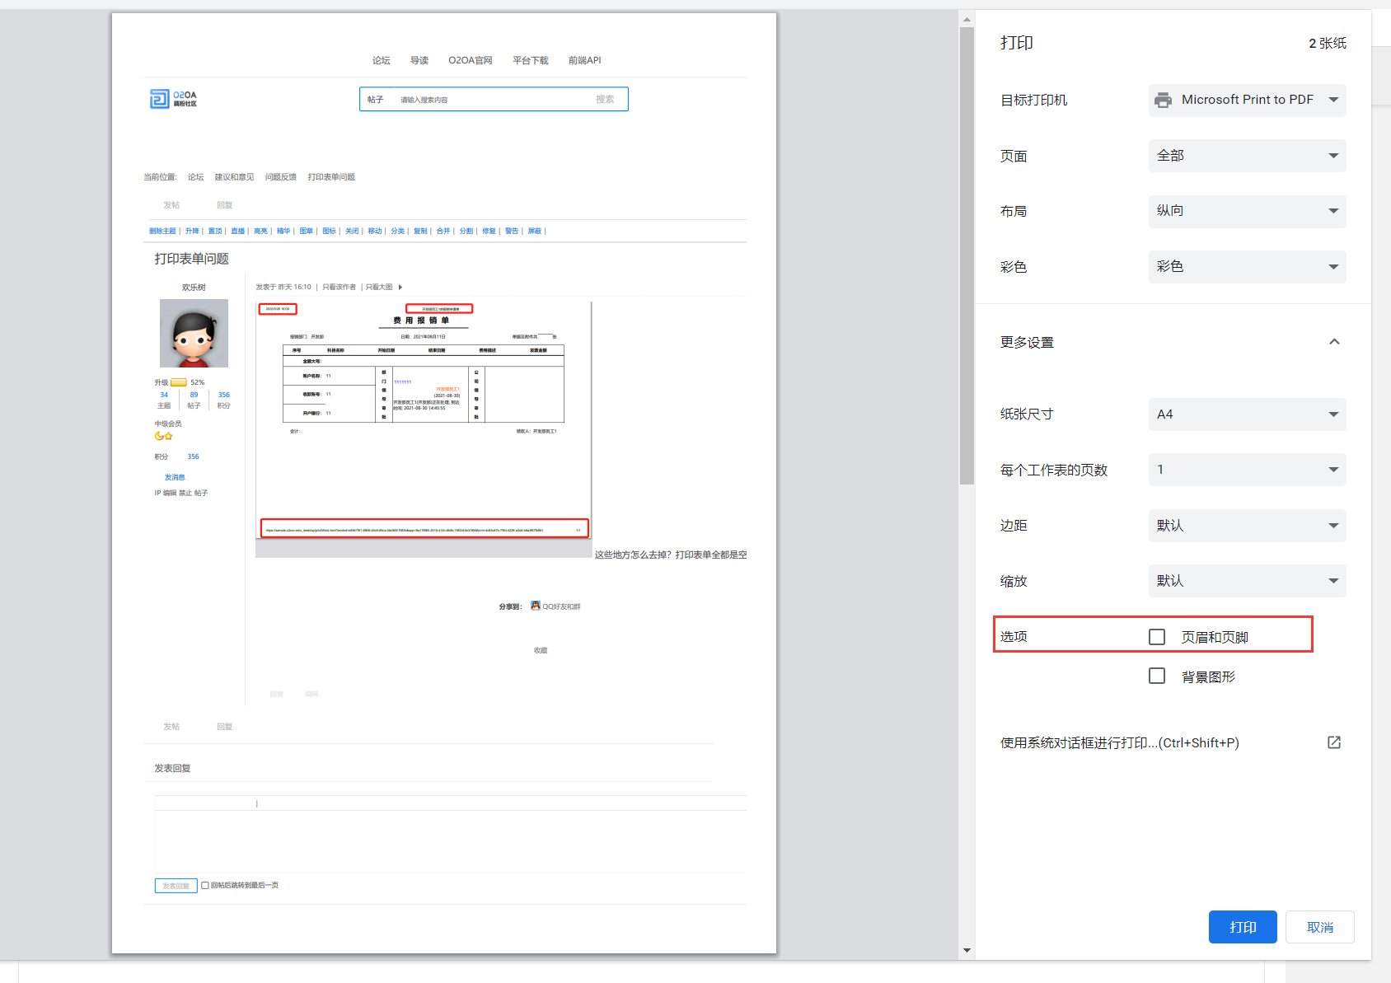Click the QQ penguin icon beside QQ好友和群
1391x983 pixels.
536,606
